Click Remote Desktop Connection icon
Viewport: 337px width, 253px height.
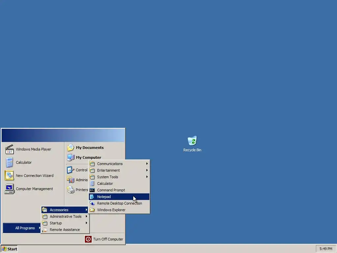92,203
